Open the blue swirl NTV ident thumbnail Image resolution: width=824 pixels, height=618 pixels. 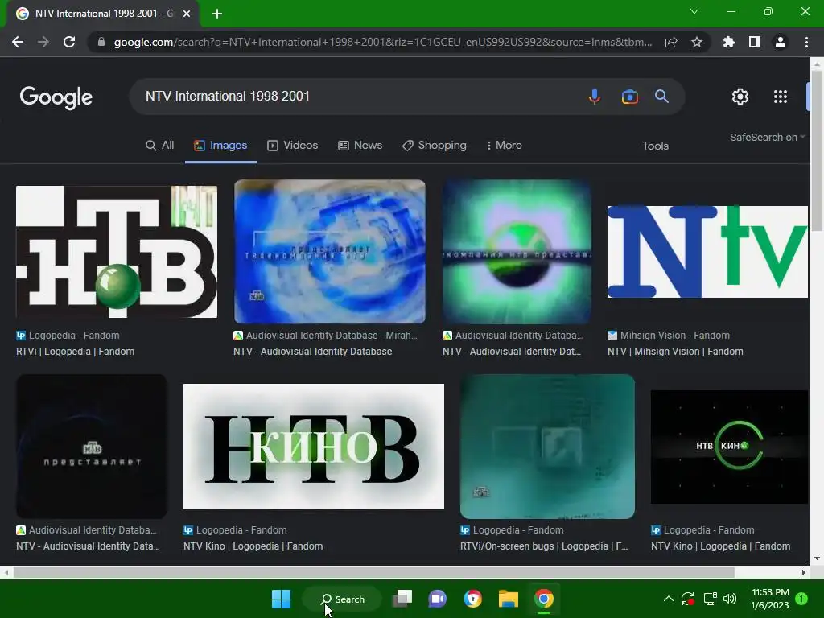click(329, 252)
